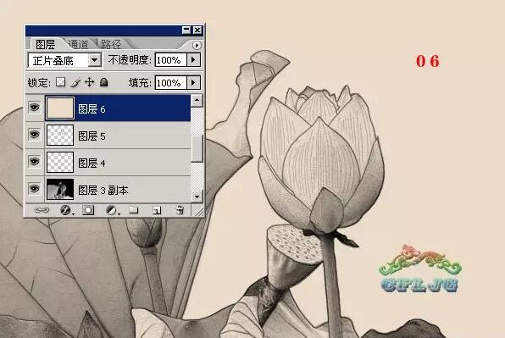
Task: Add a layer mask
Action: pyautogui.click(x=88, y=210)
